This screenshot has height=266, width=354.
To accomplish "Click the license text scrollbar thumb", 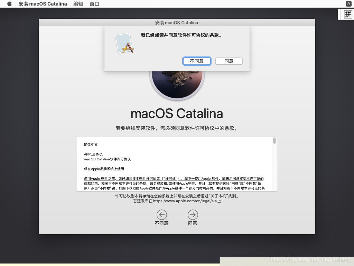I will tap(274, 141).
